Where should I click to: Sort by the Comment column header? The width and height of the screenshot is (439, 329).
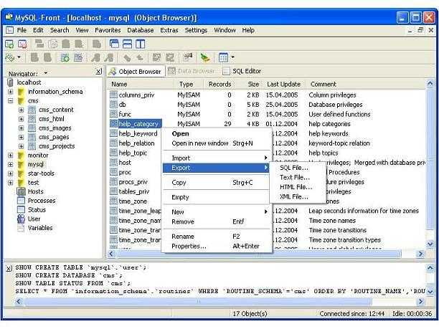pyautogui.click(x=324, y=84)
